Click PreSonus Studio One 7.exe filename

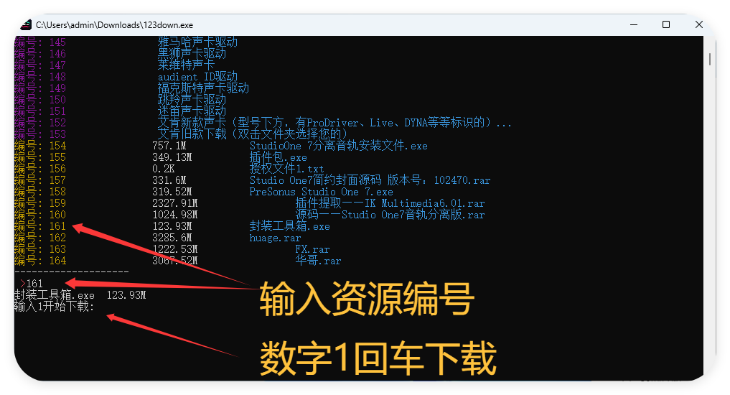(x=322, y=192)
